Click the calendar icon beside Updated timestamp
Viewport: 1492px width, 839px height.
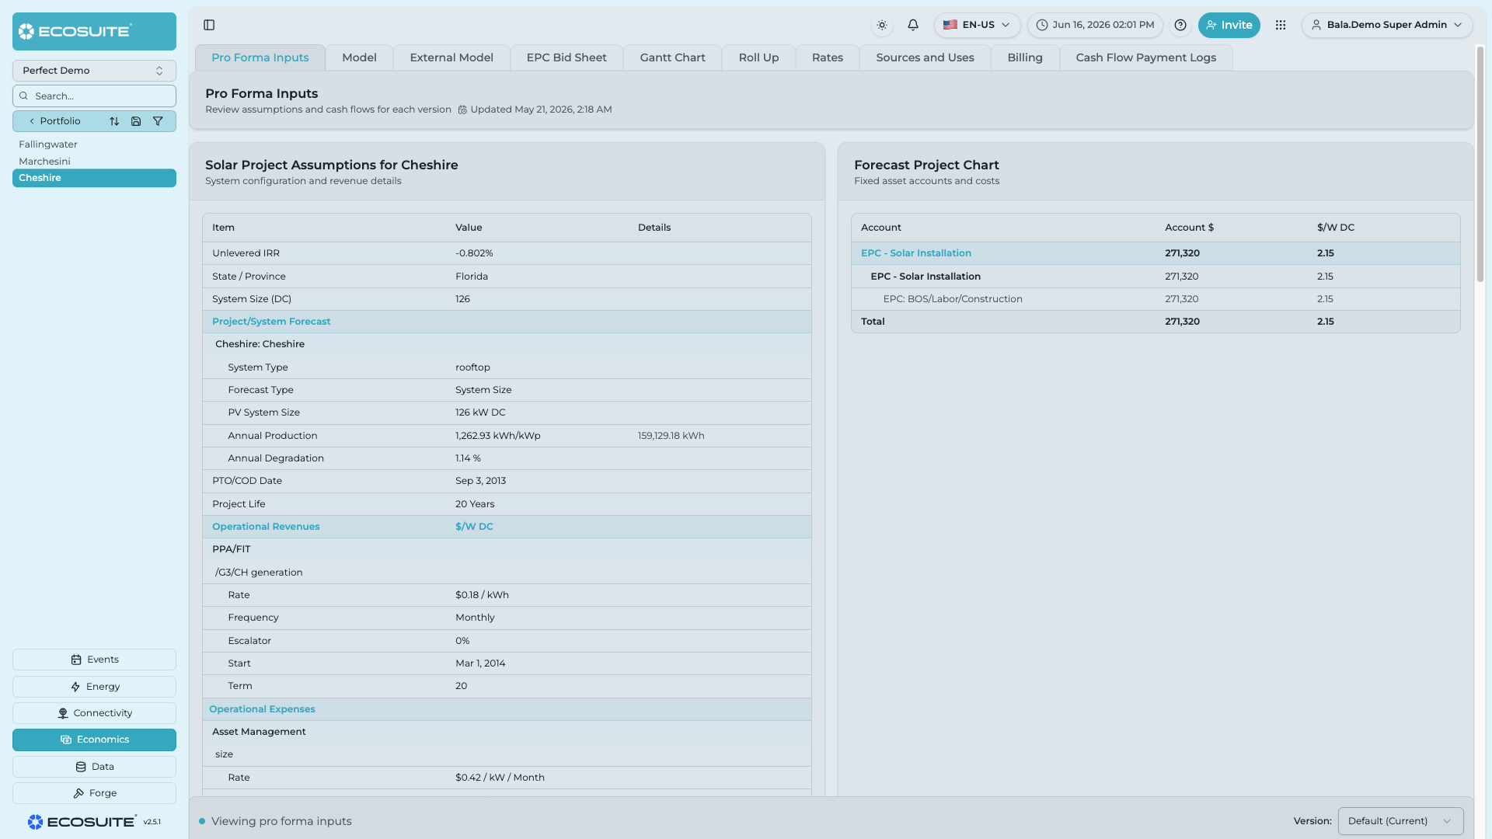(x=462, y=110)
